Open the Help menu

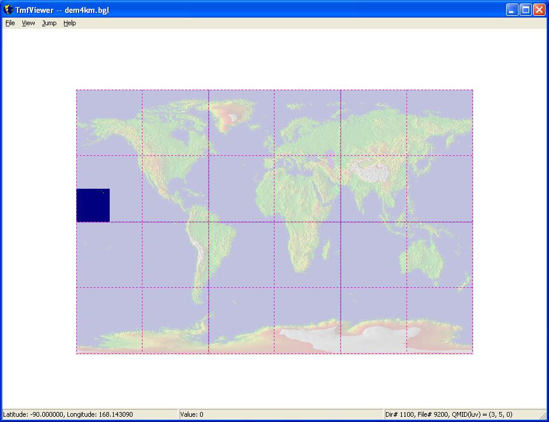69,23
